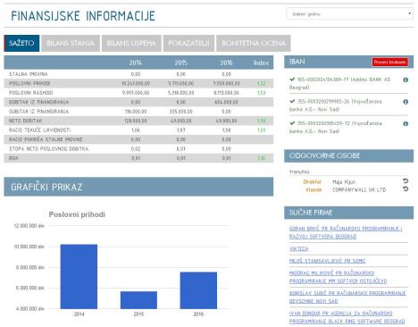This screenshot has width=418, height=327.
Task: Click info icon beside Addiko Bank IBAN
Action: pos(405,80)
